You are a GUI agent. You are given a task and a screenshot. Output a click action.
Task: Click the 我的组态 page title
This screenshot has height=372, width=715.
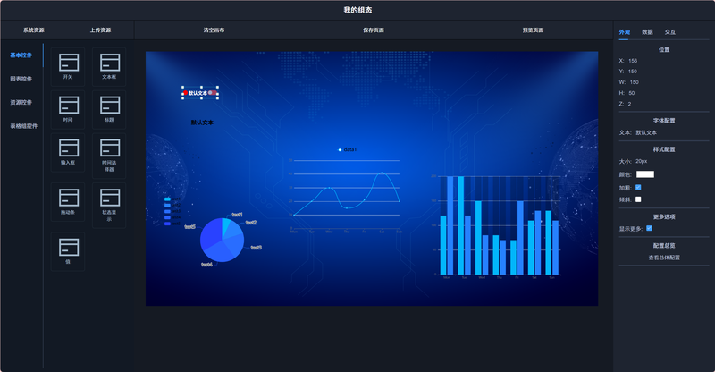coord(357,10)
